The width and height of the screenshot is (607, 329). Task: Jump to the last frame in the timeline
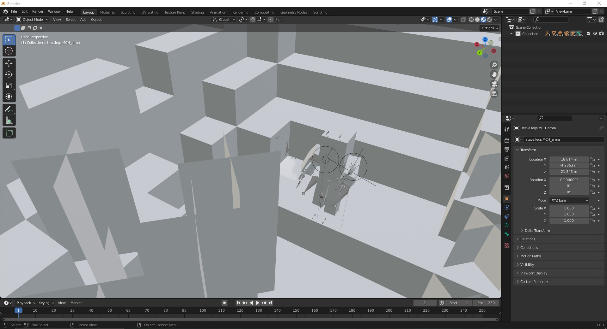(270, 303)
